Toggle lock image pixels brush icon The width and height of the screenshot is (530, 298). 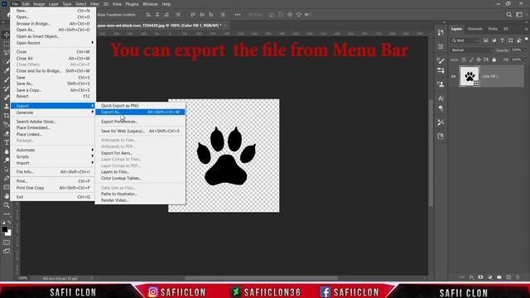point(471,60)
